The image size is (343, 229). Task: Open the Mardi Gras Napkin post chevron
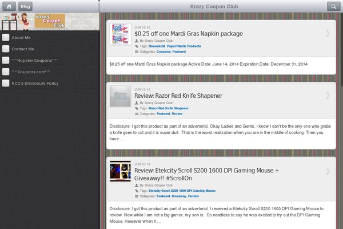pyautogui.click(x=328, y=33)
